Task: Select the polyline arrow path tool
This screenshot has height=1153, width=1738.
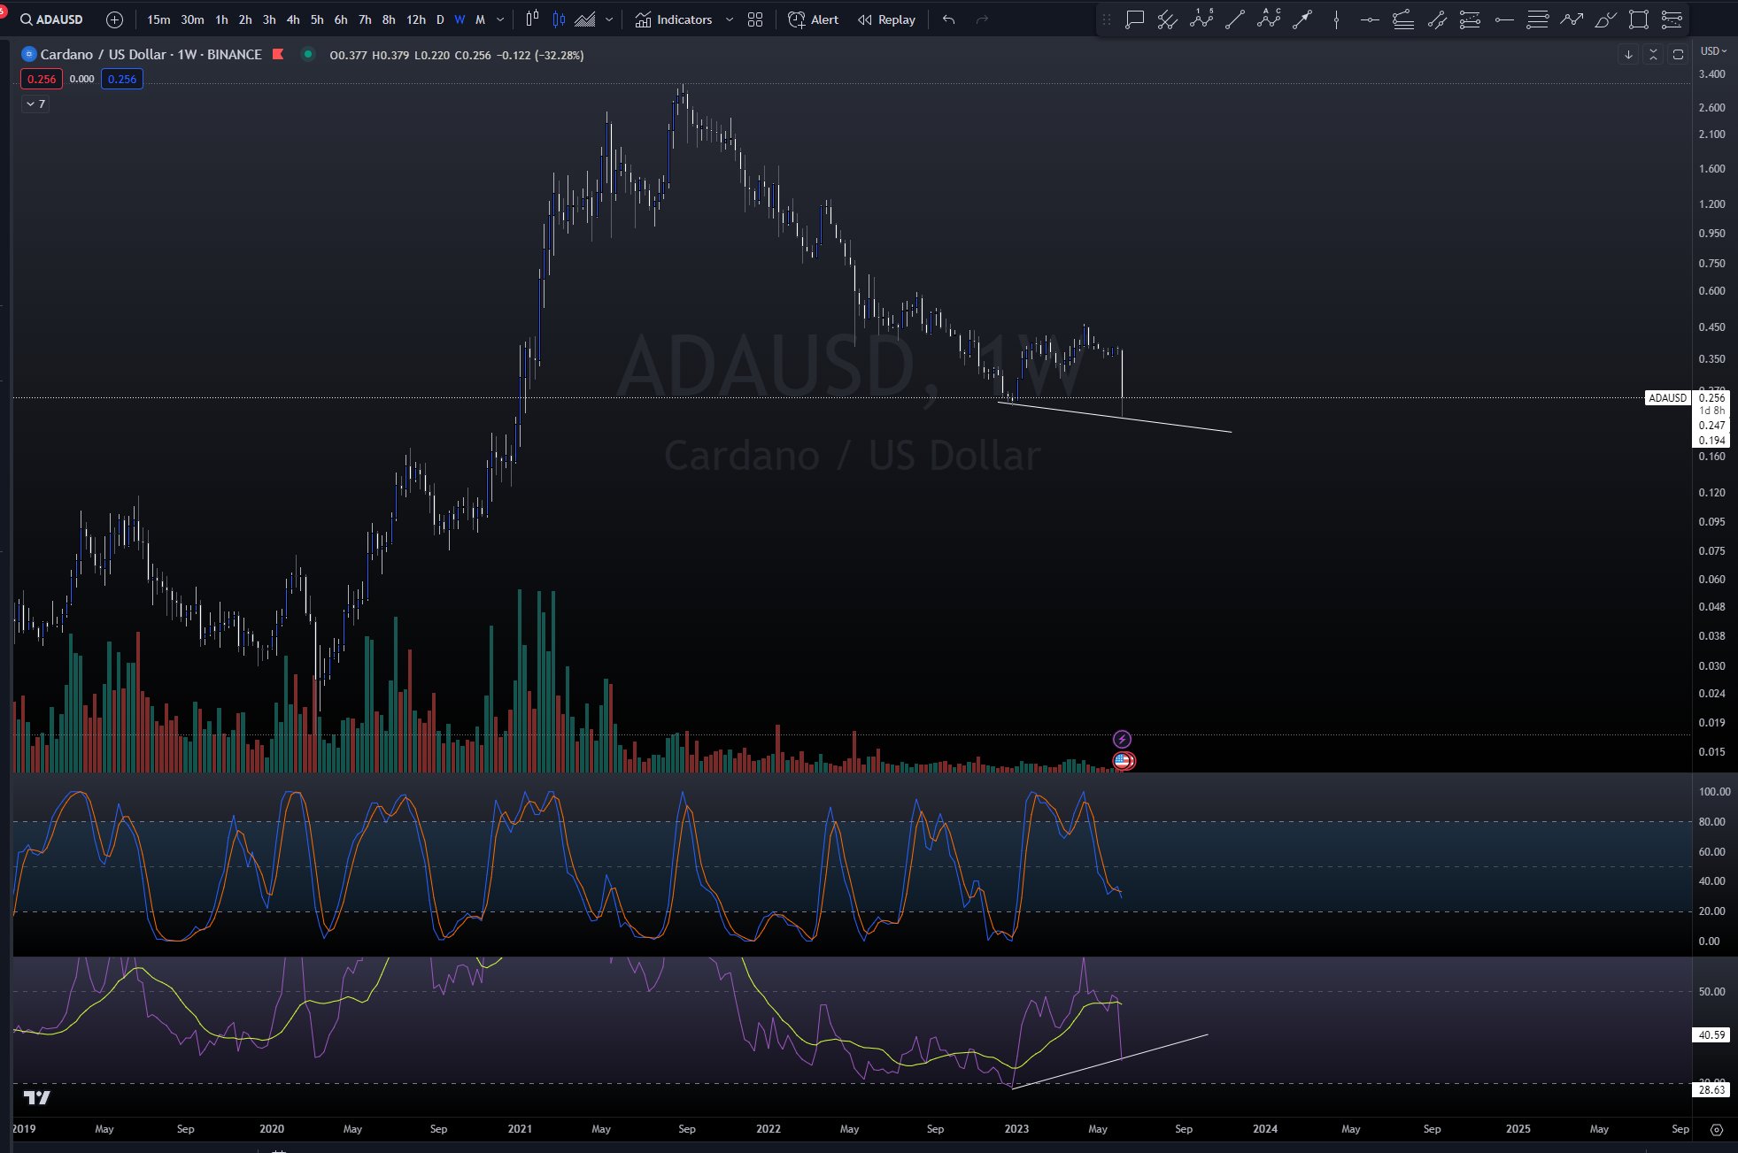Action: coord(1572,19)
